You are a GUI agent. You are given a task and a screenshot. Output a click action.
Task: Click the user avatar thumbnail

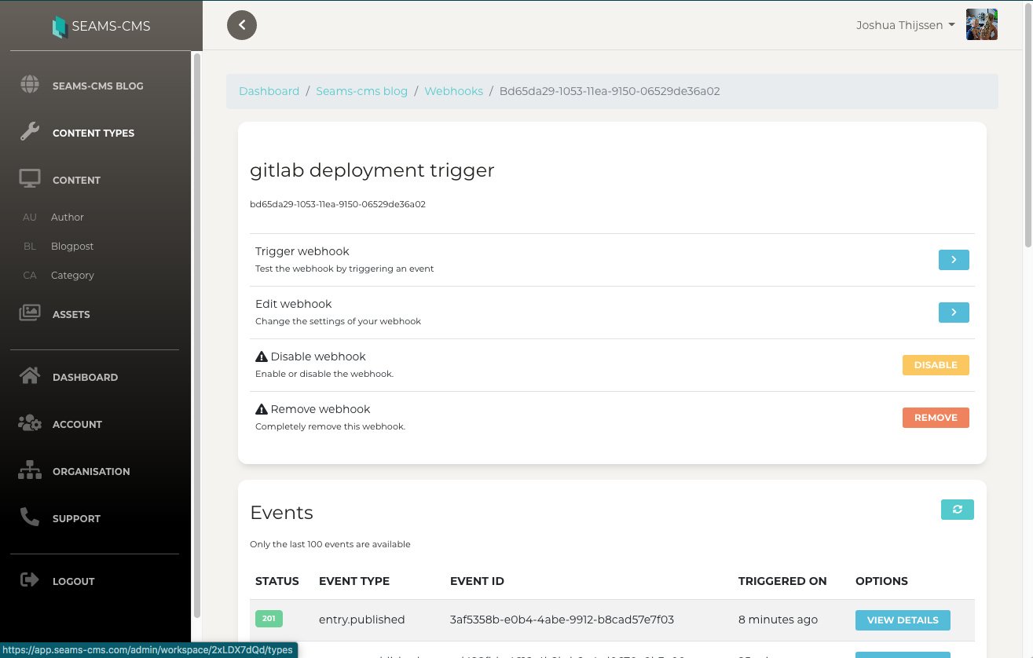981,25
